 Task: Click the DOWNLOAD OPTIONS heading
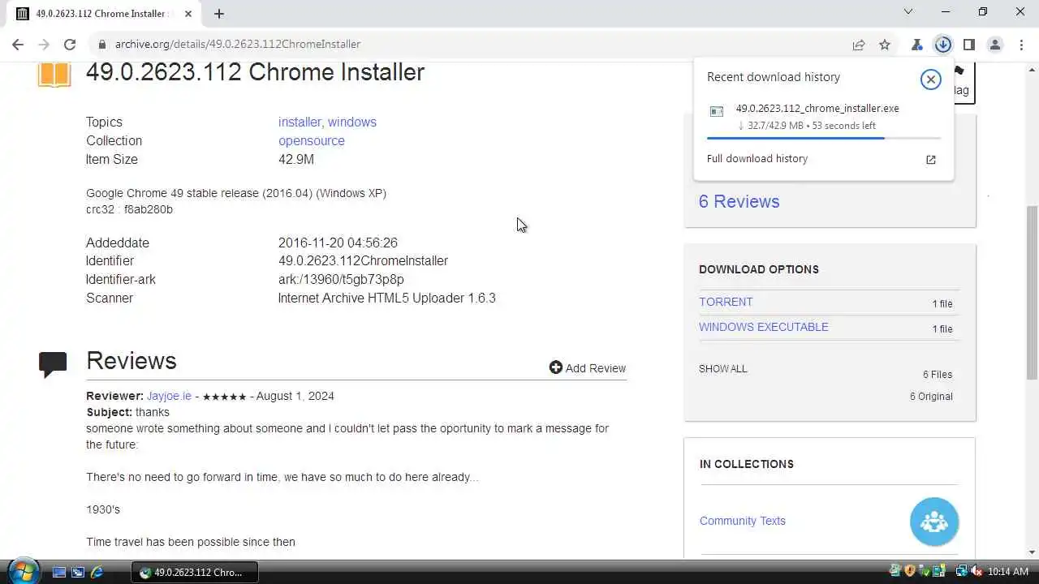pyautogui.click(x=759, y=269)
